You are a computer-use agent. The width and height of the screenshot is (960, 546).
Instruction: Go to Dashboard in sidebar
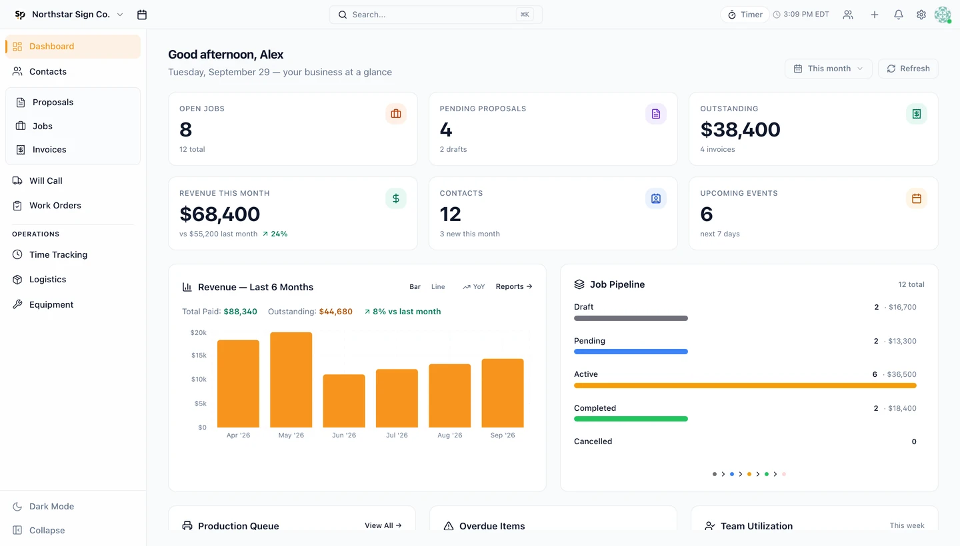(73, 47)
